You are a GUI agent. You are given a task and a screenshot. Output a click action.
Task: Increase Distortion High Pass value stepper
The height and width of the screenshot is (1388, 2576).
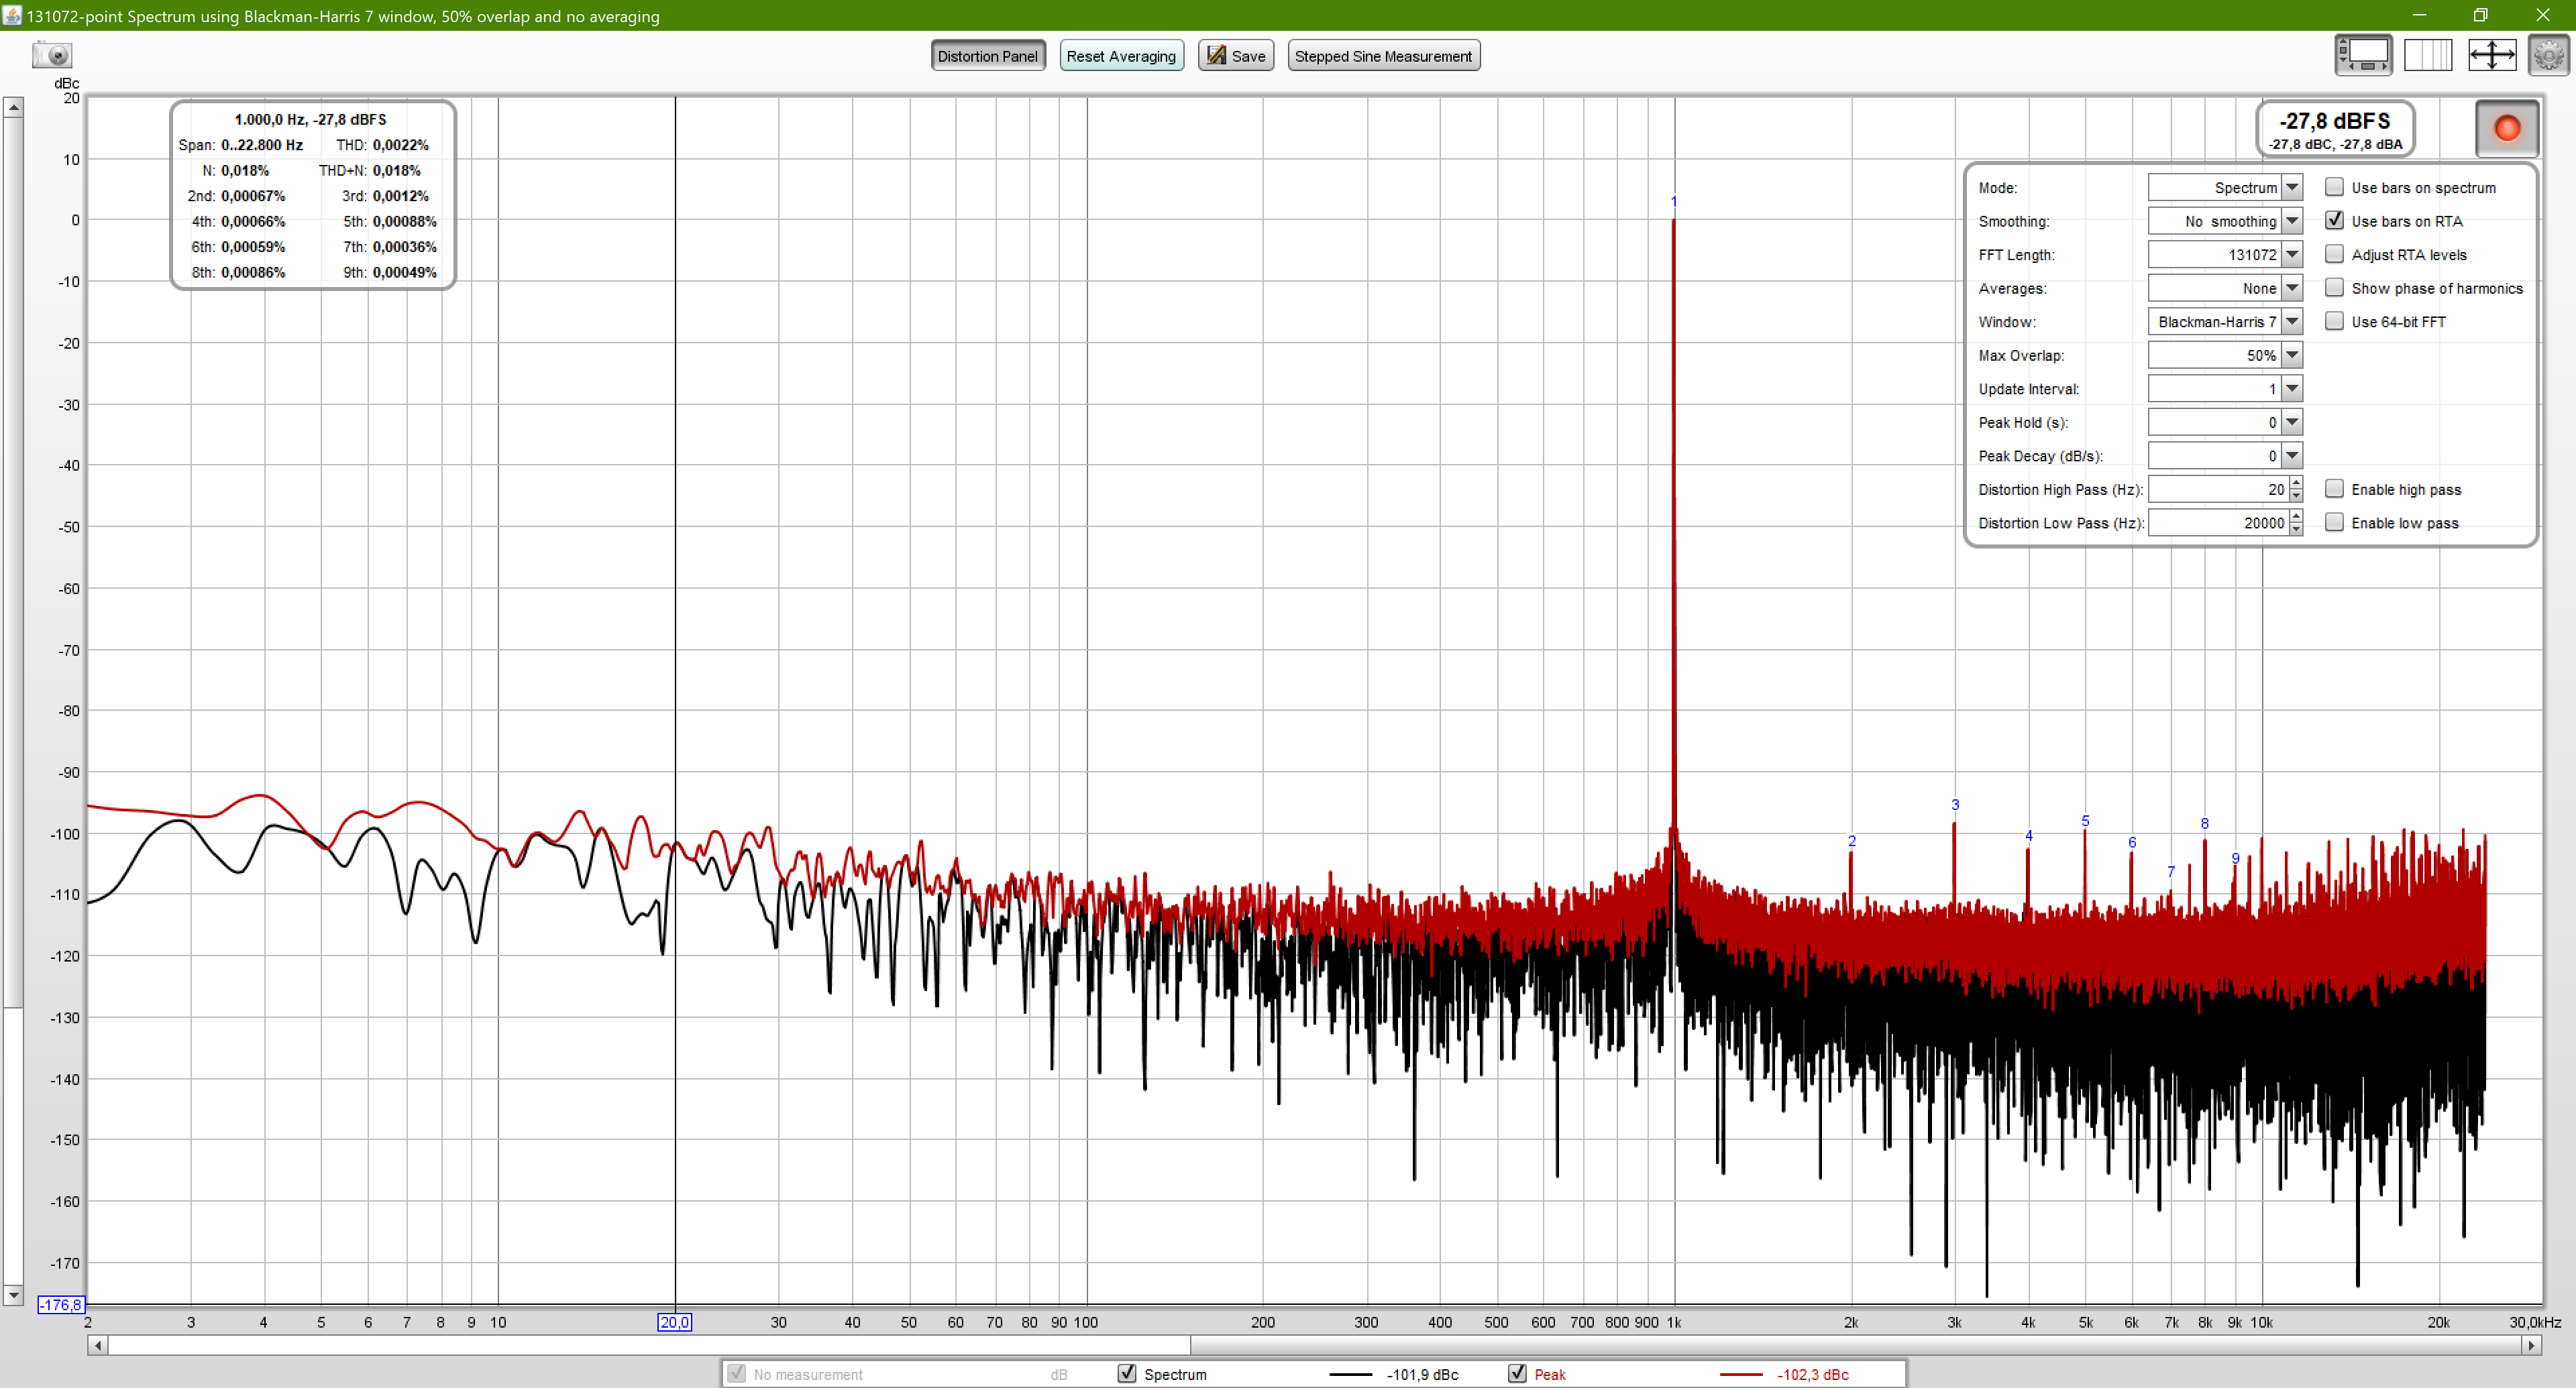pyautogui.click(x=2296, y=483)
